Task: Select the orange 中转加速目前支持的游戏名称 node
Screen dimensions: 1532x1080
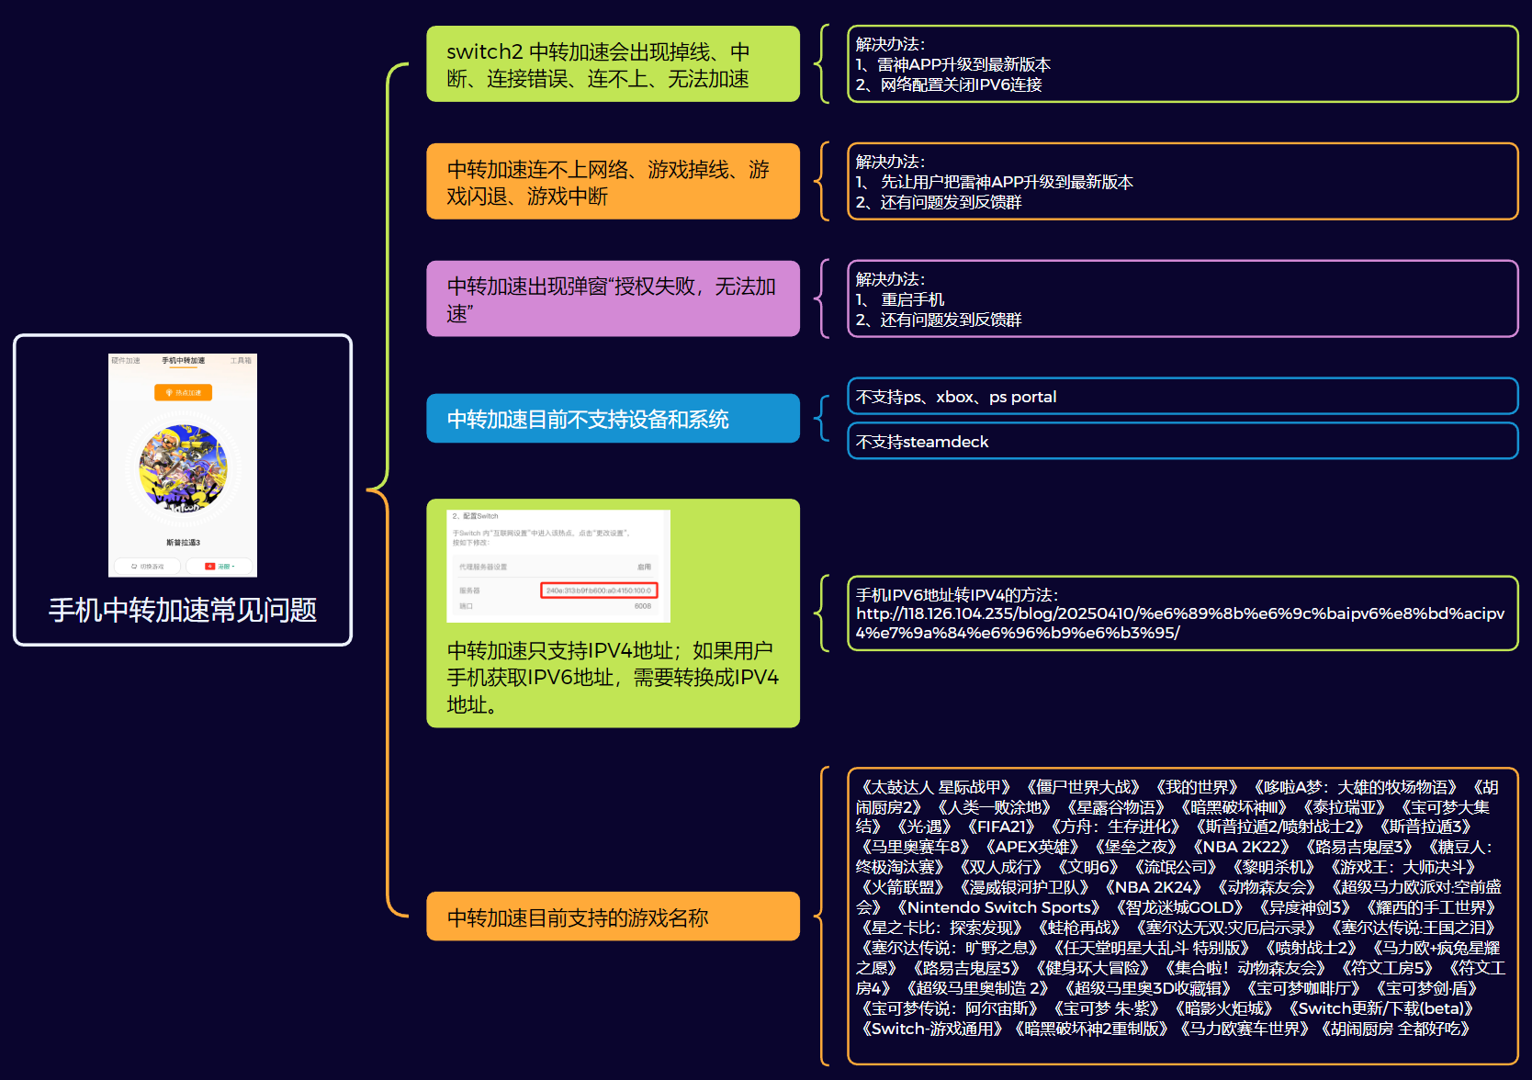Action: (x=613, y=917)
